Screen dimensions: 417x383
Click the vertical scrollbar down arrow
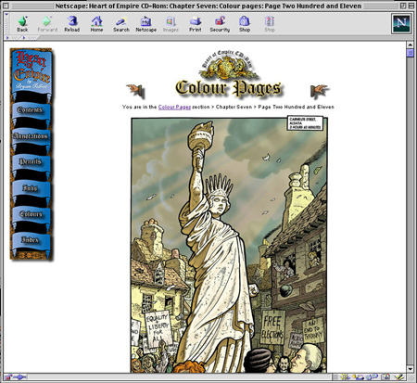coord(411,369)
